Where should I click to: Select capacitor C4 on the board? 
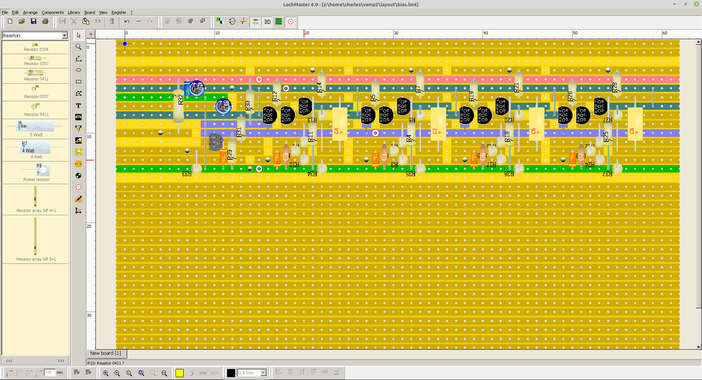click(340, 124)
